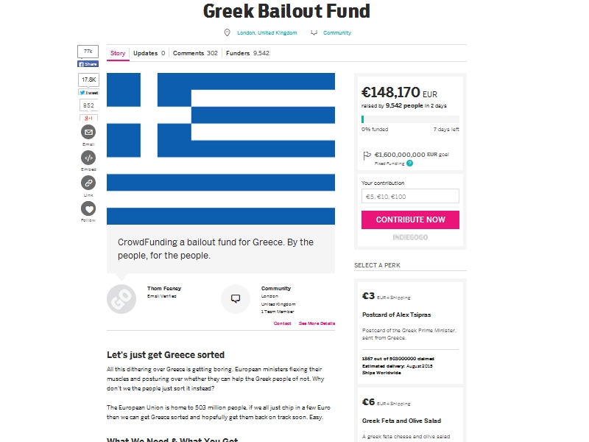
Task: Select the Story tab
Action: 118,53
